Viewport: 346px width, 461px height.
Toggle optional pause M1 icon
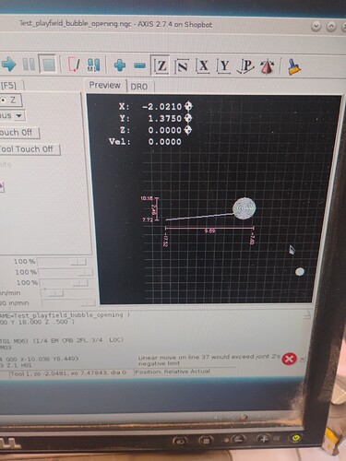pyautogui.click(x=93, y=65)
